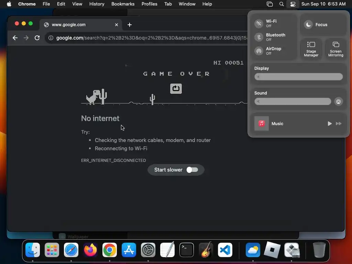Select the www.google.com tab
This screenshot has width=352, height=264.
coord(81,25)
